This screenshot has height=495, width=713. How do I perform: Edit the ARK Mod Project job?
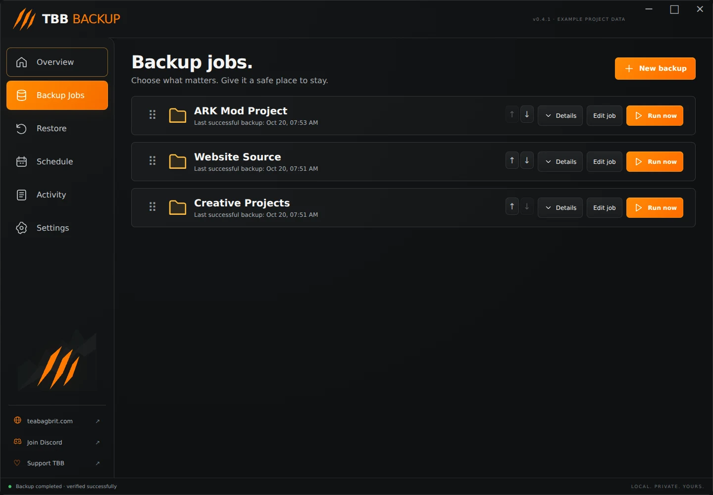click(x=605, y=116)
